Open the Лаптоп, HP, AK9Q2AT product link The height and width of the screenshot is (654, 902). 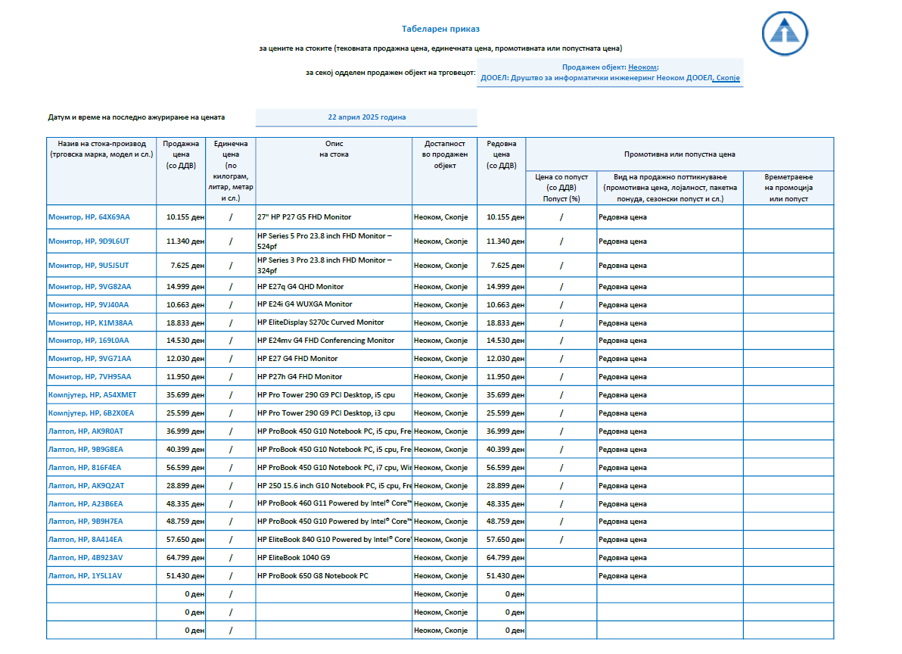86,485
